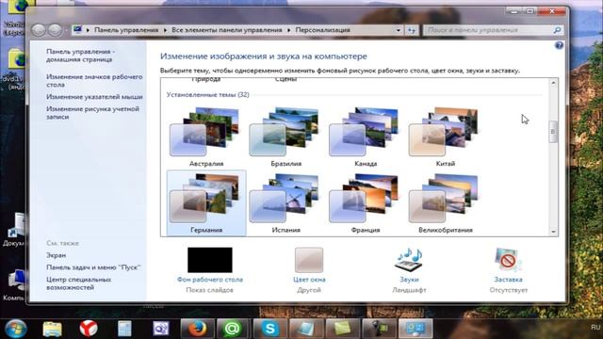Click Все элементы панели управления breadcrumb
The width and height of the screenshot is (603, 339).
click(x=227, y=30)
